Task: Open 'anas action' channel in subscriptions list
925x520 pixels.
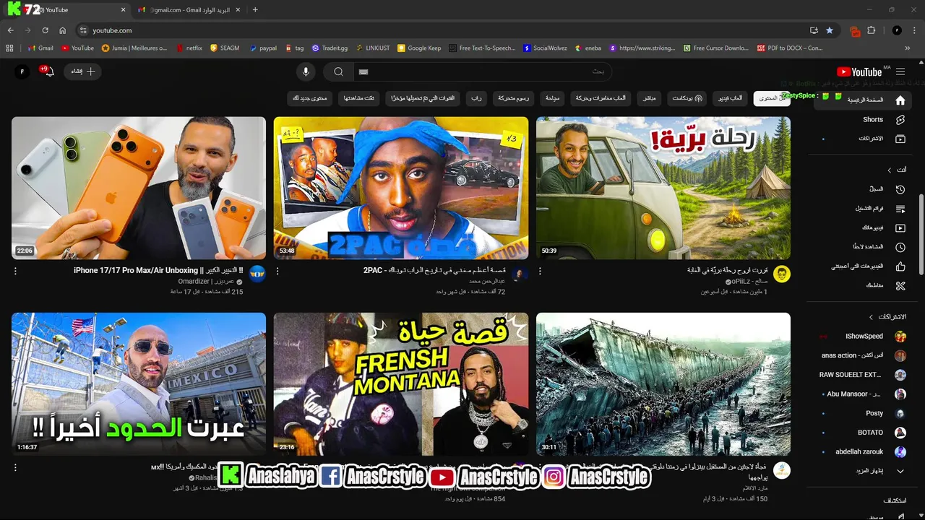Action: pos(862,355)
